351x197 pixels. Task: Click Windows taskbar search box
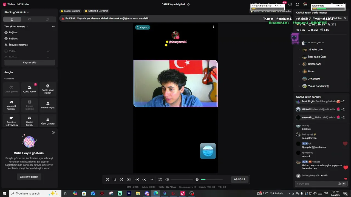[35, 193]
